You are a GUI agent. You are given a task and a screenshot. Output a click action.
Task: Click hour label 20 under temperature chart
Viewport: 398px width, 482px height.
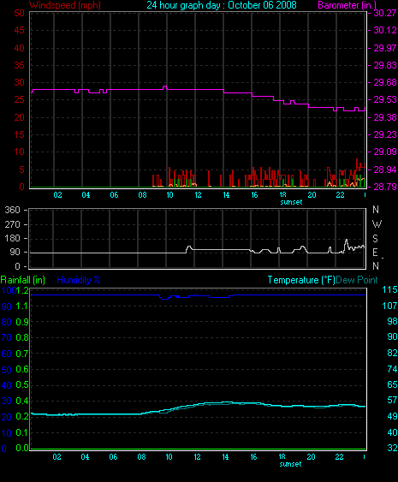coord(311,457)
